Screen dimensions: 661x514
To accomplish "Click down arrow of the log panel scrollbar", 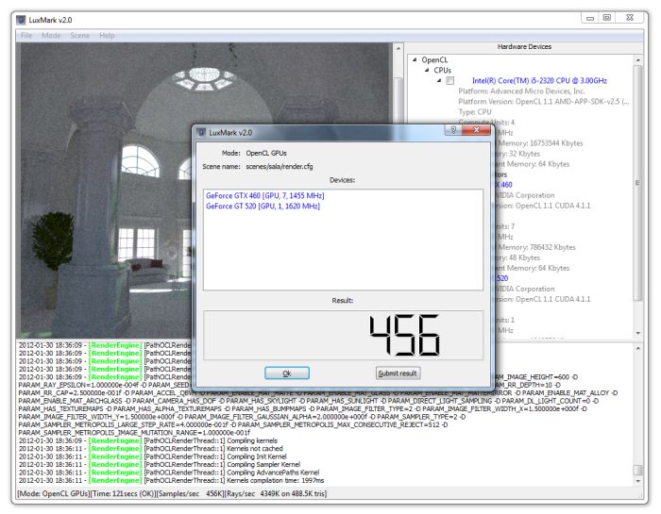I will (x=637, y=481).
